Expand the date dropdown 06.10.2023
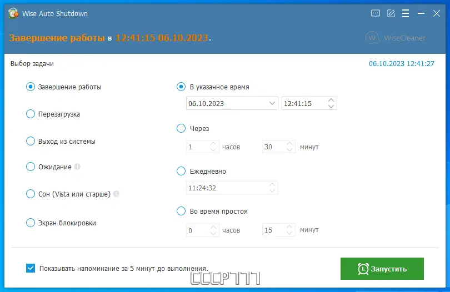The image size is (450, 292). (x=272, y=103)
